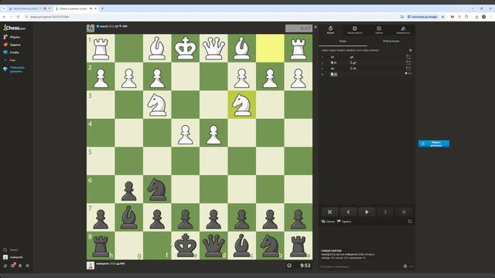Switch to the Партии tab
This screenshot has height=278, width=495.
tap(379, 30)
